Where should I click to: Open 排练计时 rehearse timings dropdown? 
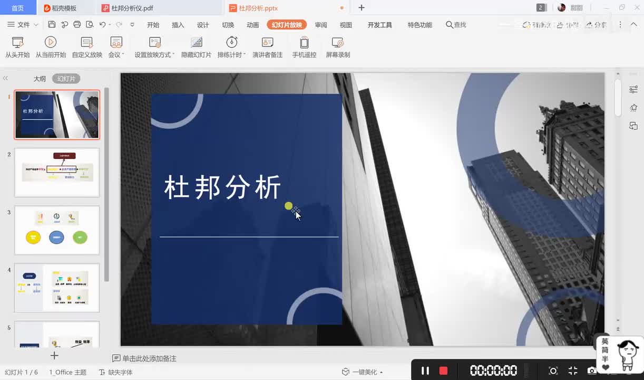(x=231, y=47)
